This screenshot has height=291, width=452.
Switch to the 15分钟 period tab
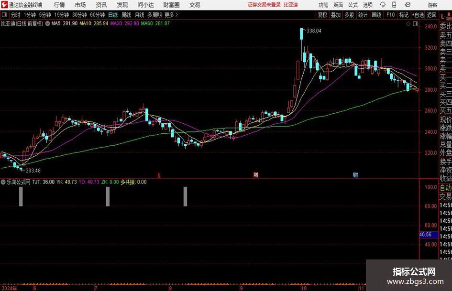pos(61,15)
